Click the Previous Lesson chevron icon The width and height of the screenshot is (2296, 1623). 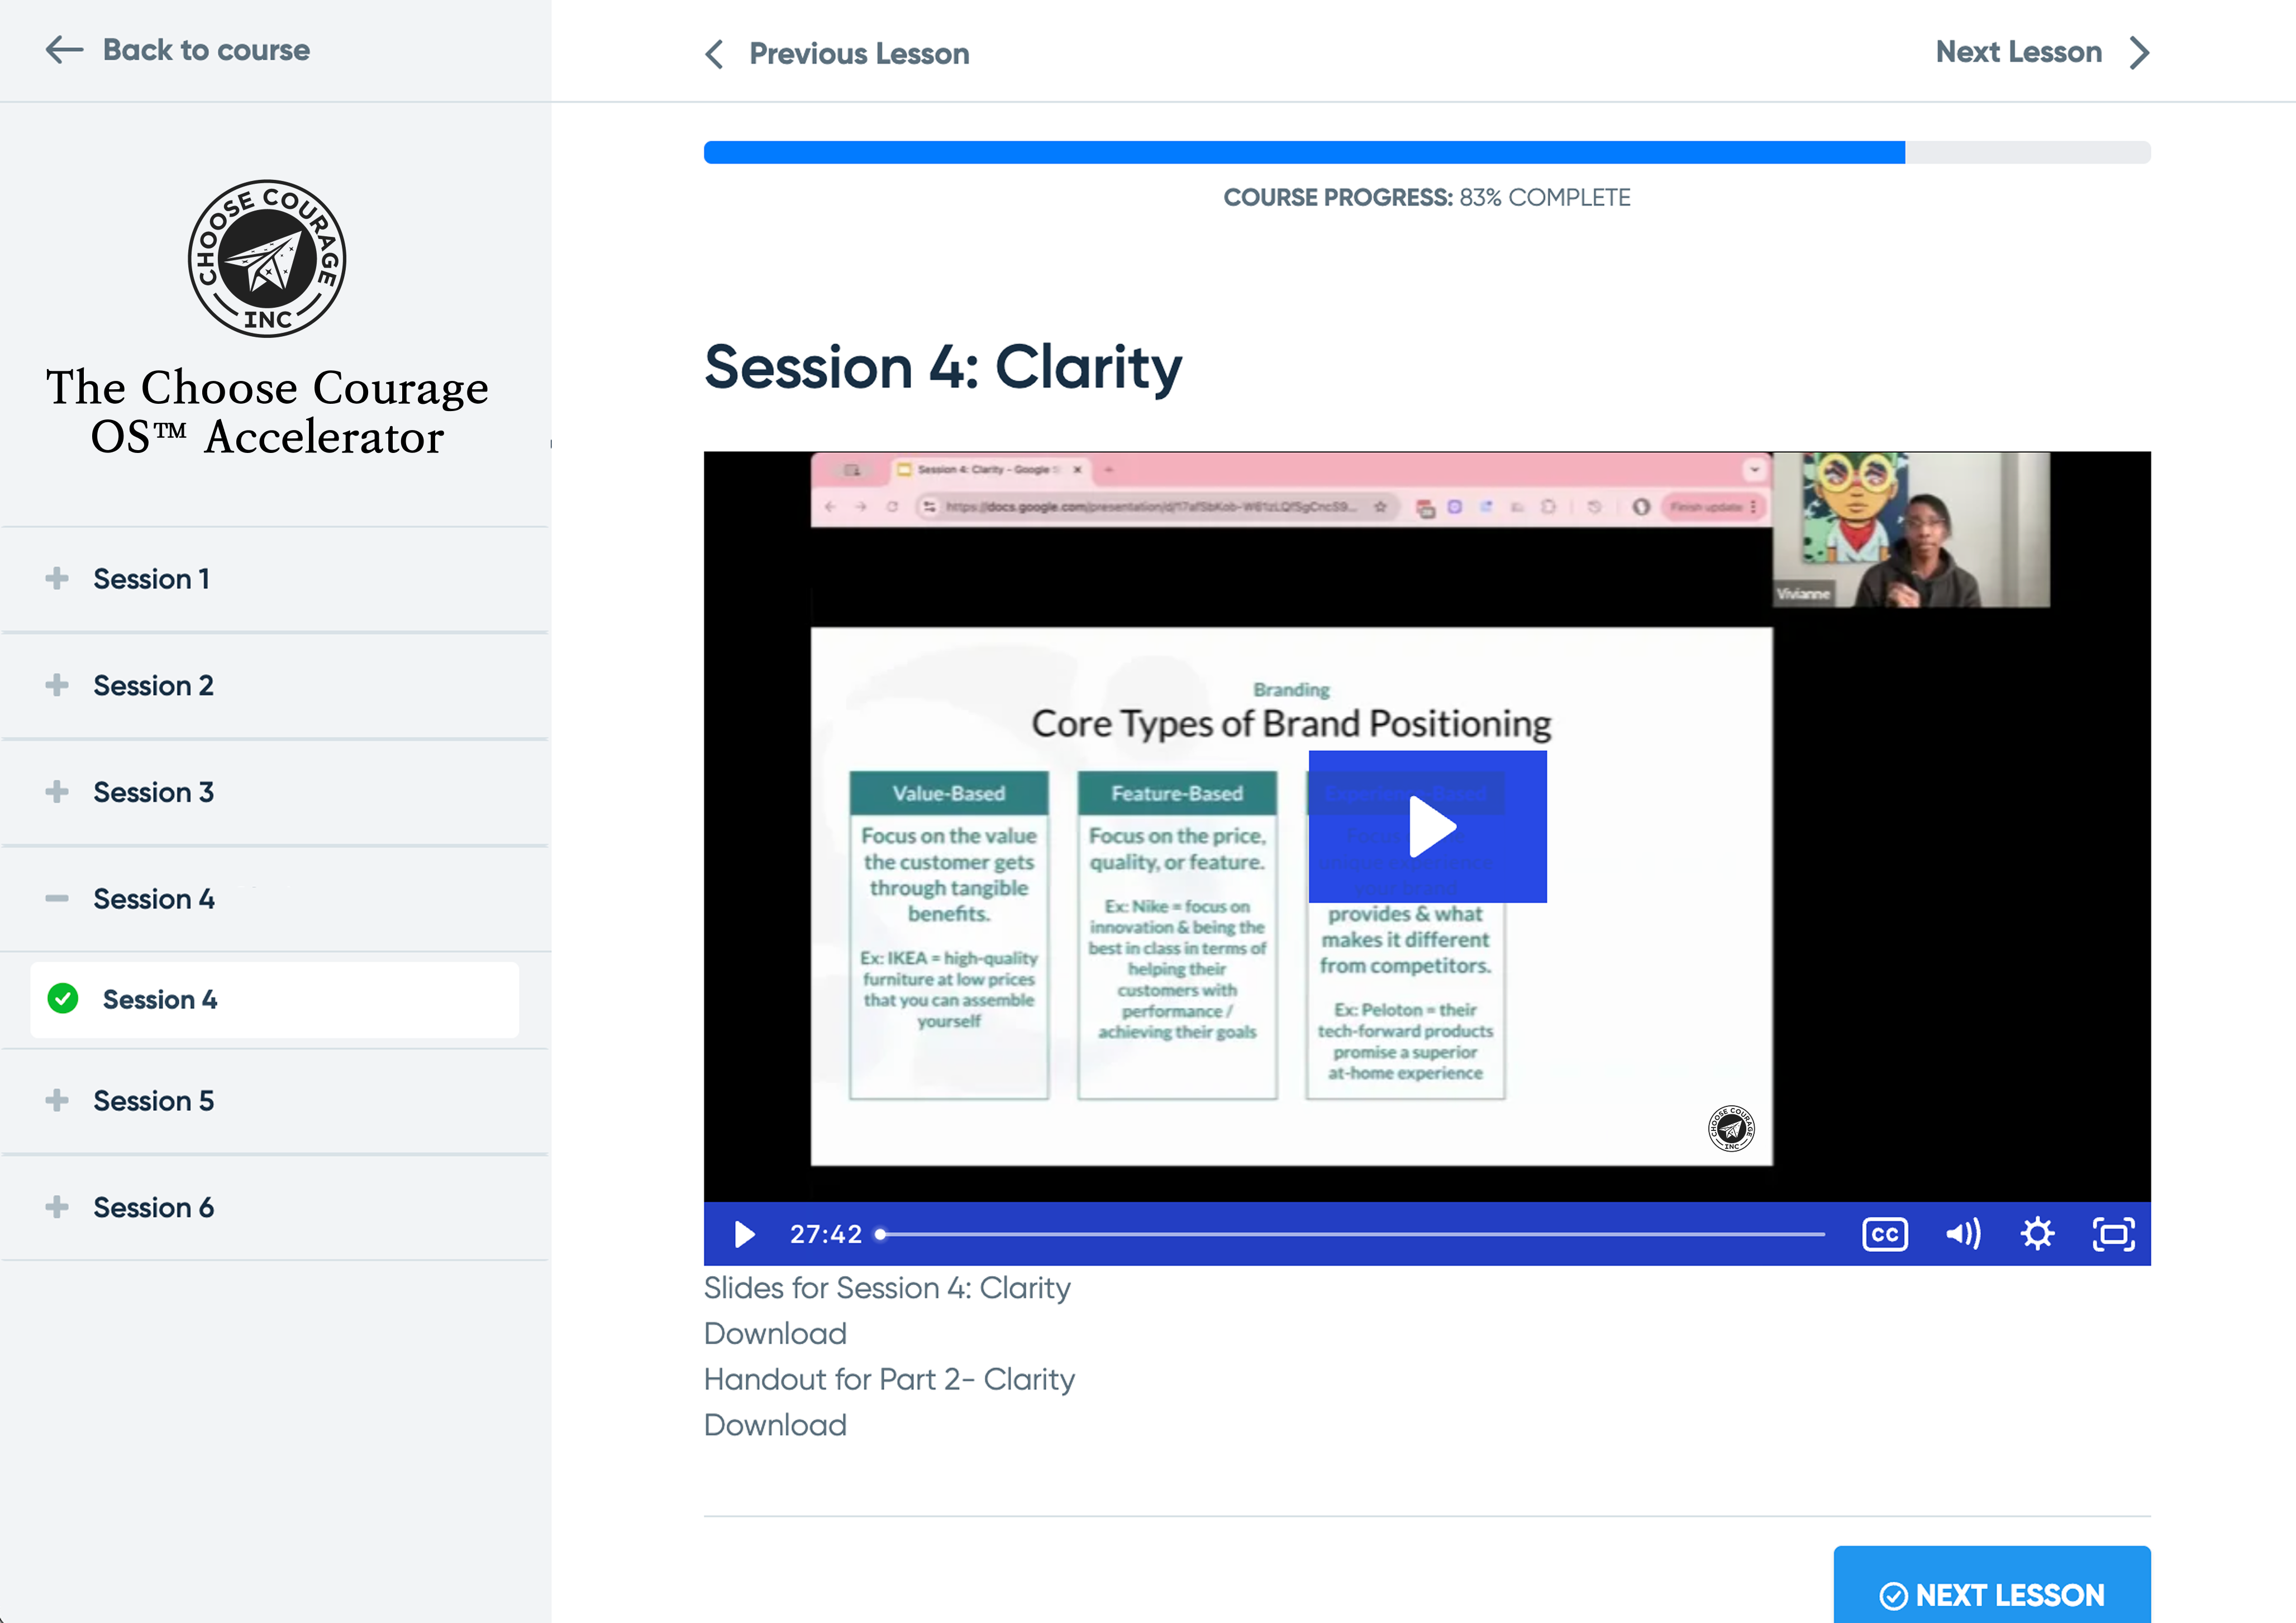(714, 53)
